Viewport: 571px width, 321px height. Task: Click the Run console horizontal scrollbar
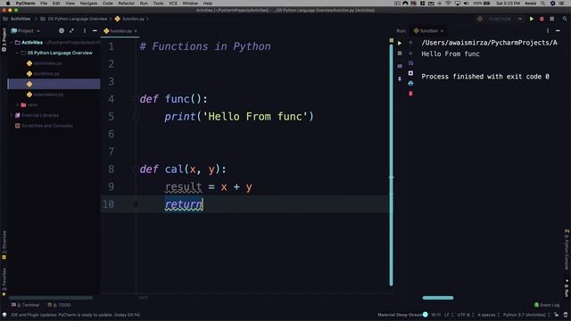[438, 298]
